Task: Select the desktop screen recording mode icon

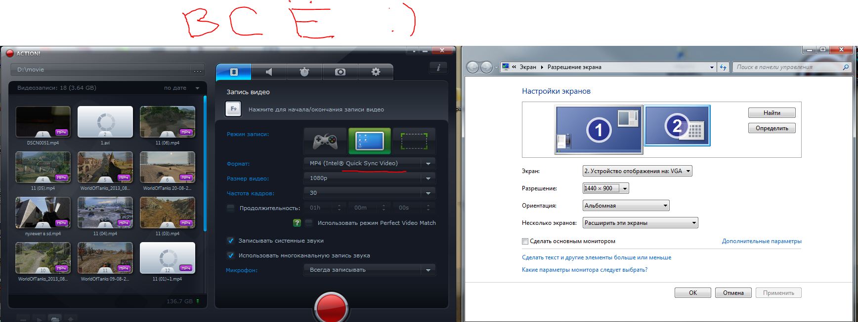Action: click(370, 142)
